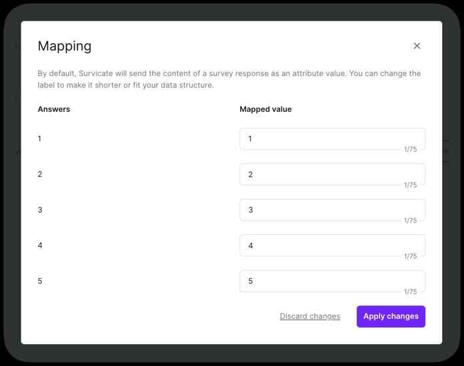Focus mapped value field for answer 1
The image size is (464, 366).
[332, 139]
